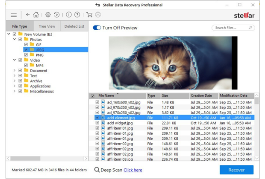Click image file icon of add widget.jpg
This screenshot has height=179, width=265.
[x=103, y=123]
